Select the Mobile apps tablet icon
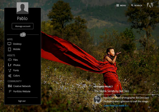The image size is (159, 112). (10, 49)
